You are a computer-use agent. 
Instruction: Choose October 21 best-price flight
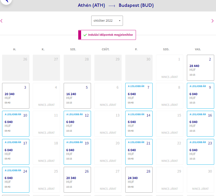[x=139, y=152]
